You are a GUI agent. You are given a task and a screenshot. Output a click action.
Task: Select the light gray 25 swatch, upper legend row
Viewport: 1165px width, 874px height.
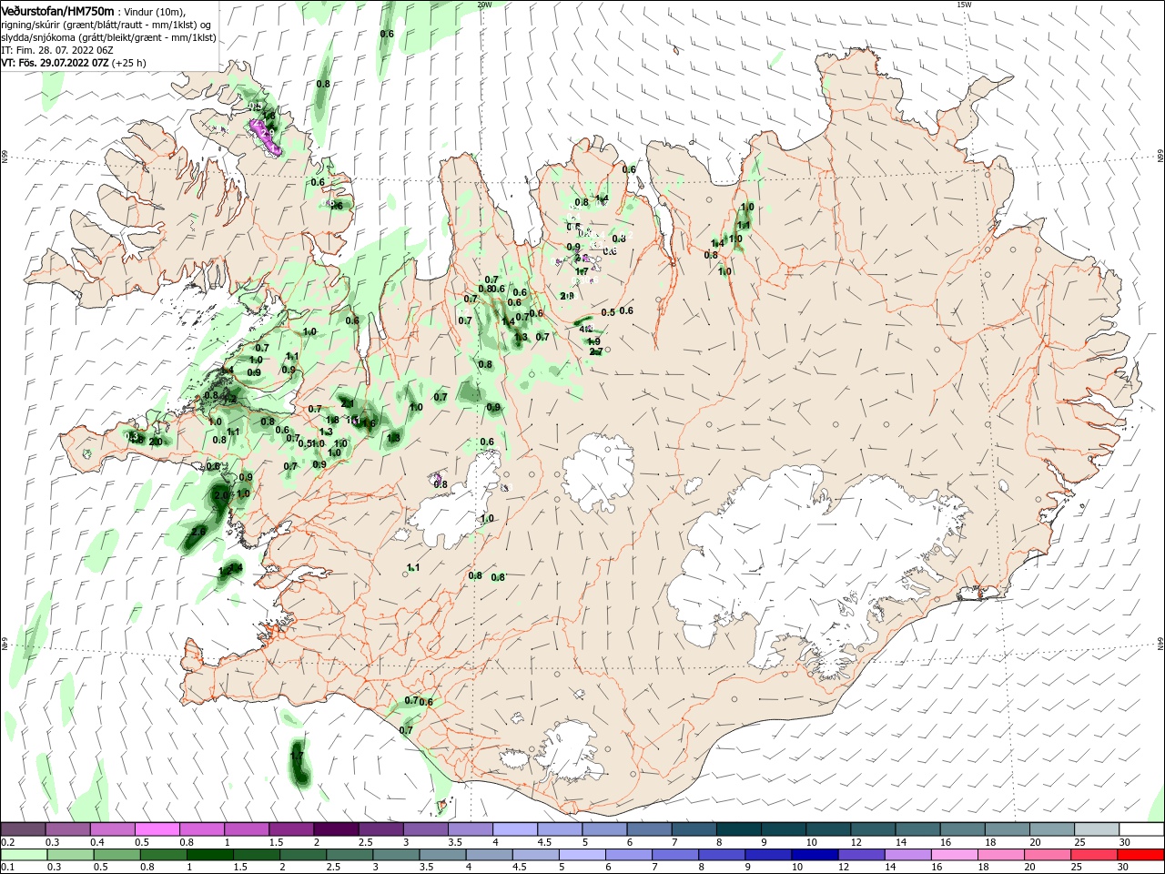click(1097, 829)
